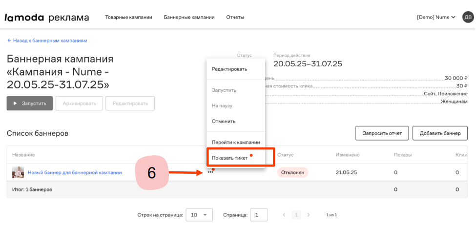Click the Статус column header
The height and width of the screenshot is (228, 476).
coord(286,155)
